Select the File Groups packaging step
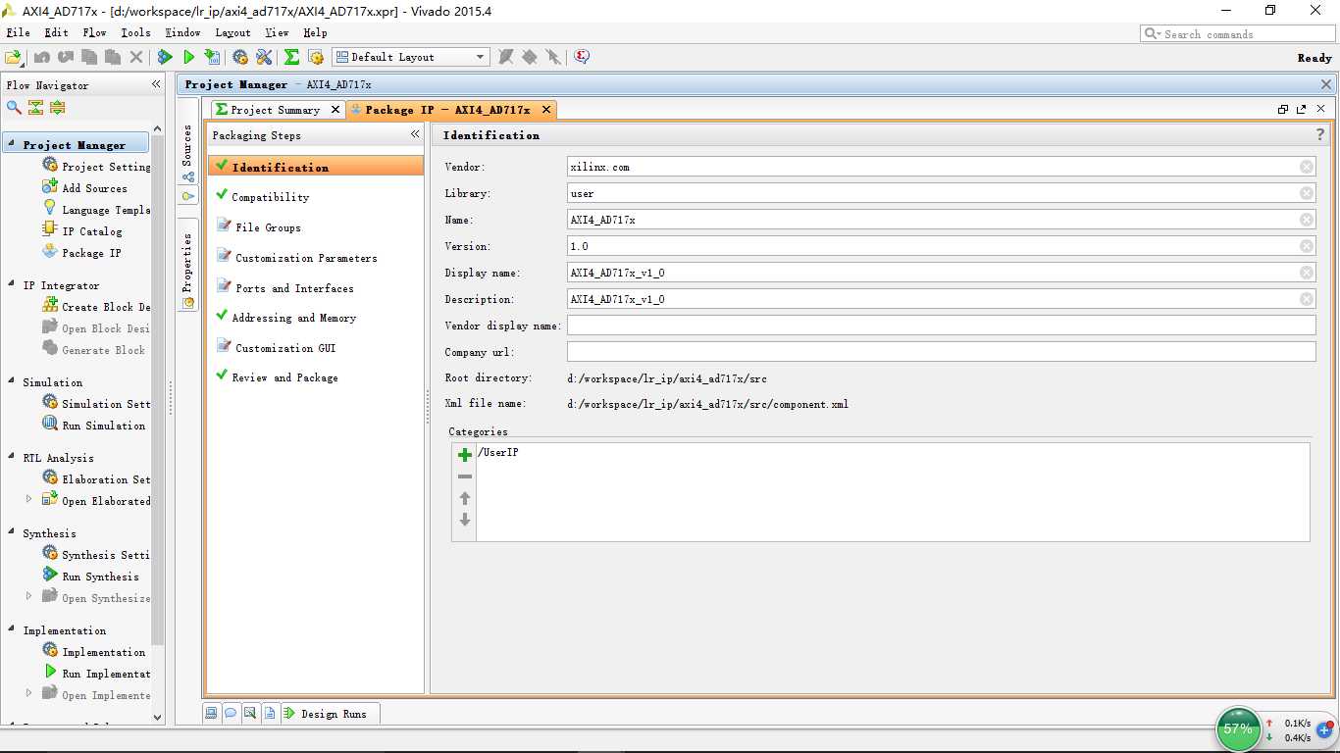The height and width of the screenshot is (753, 1340). tap(268, 227)
